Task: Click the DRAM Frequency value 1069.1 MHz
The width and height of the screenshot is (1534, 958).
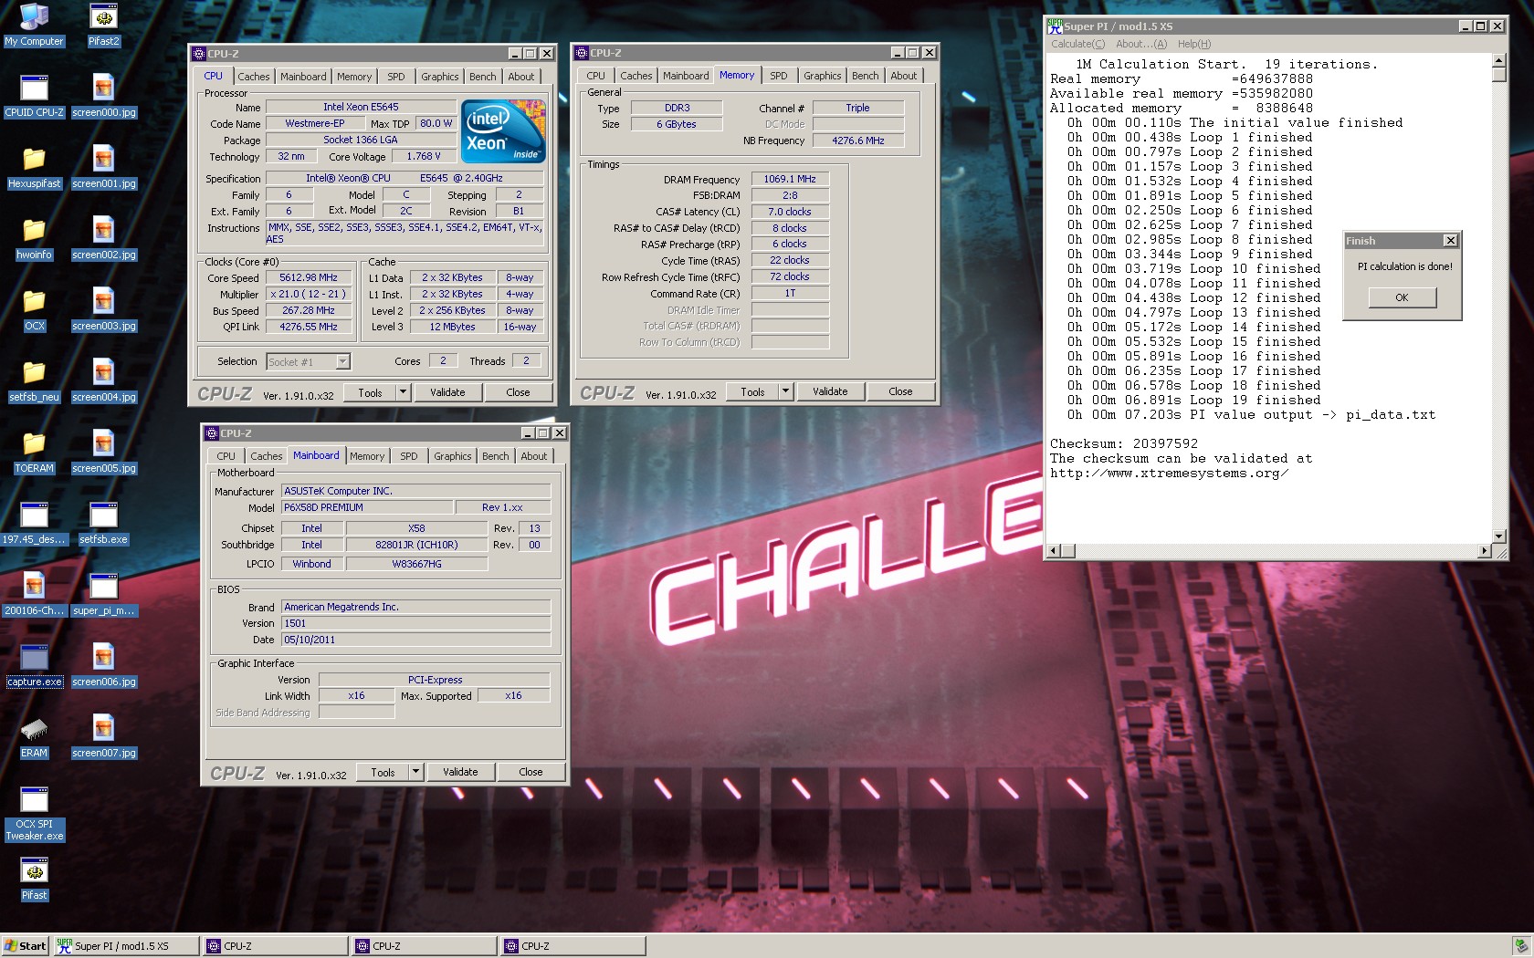Action: pos(790,179)
